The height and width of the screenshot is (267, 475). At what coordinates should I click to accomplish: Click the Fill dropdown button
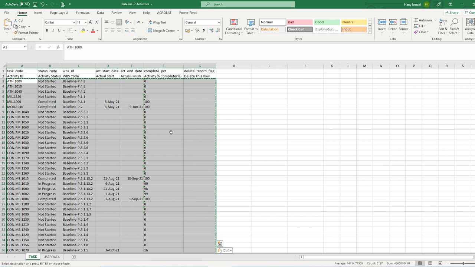(x=420, y=26)
